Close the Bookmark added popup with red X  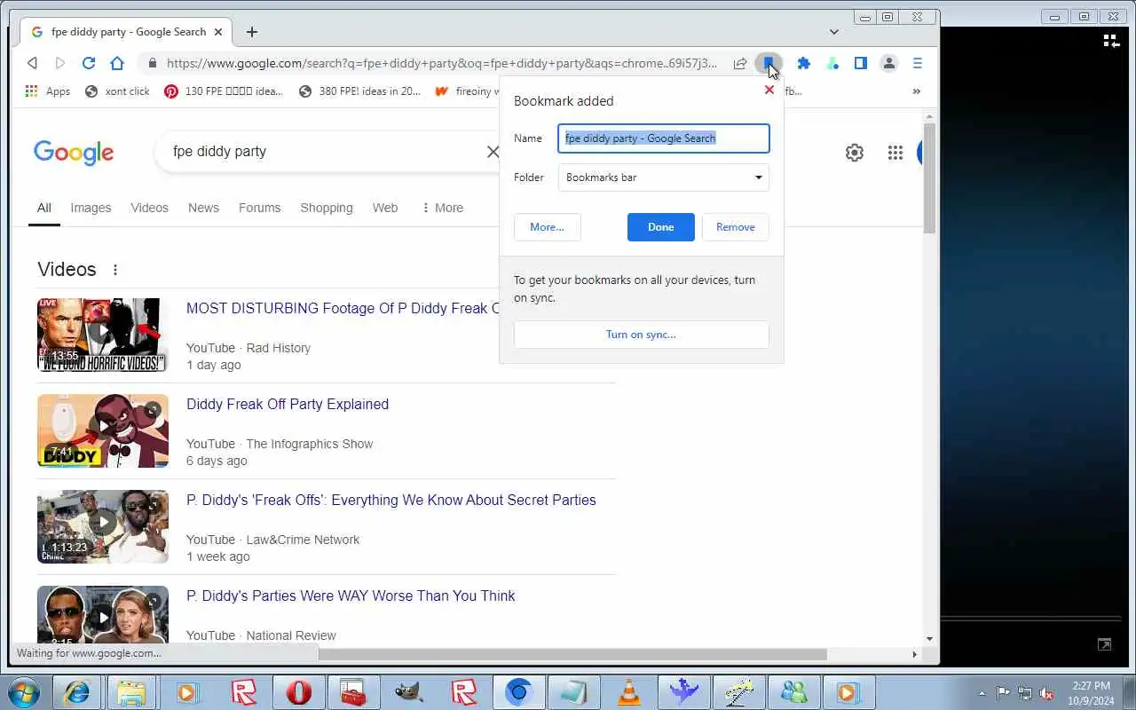[769, 90]
